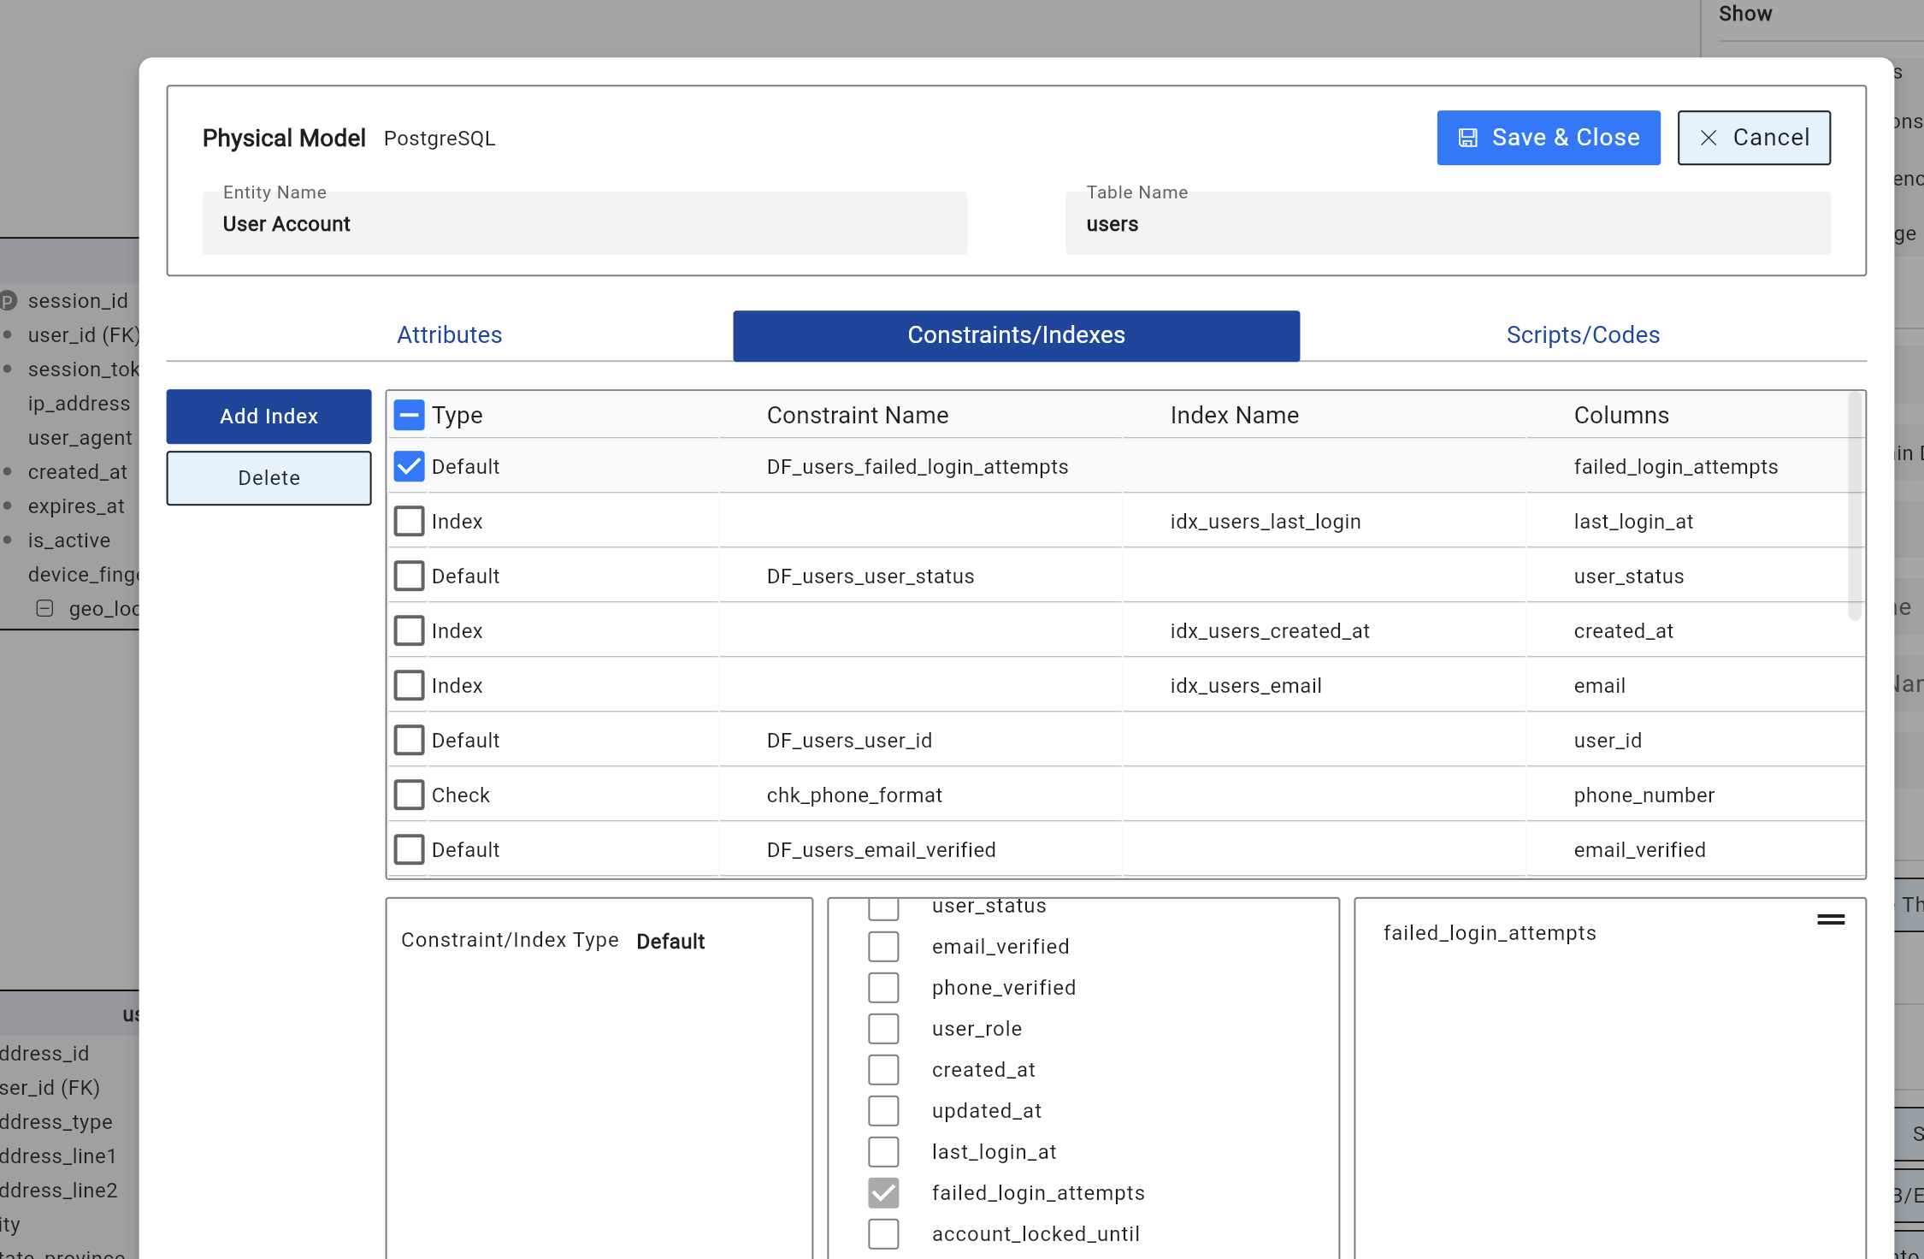
Task: Focus the Table Name field
Action: pos(1447,224)
